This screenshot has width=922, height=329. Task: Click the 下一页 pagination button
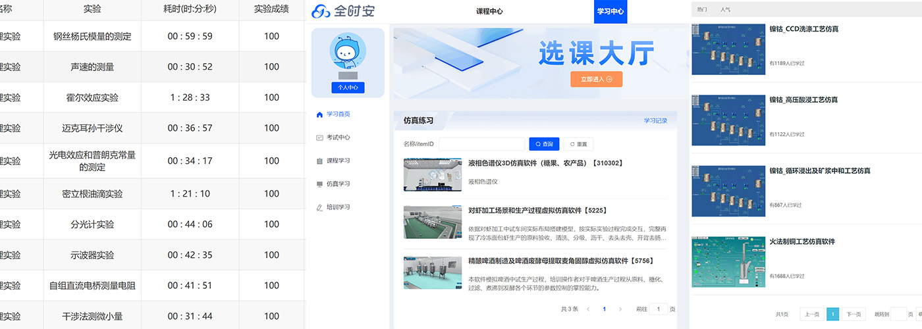[x=854, y=315]
